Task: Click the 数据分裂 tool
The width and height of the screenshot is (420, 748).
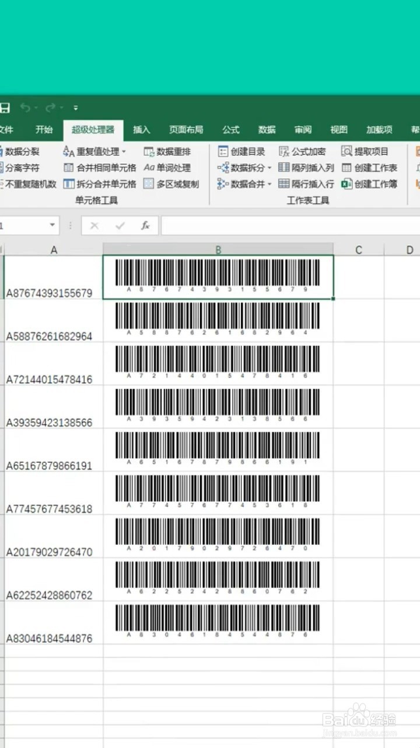Action: click(20, 151)
